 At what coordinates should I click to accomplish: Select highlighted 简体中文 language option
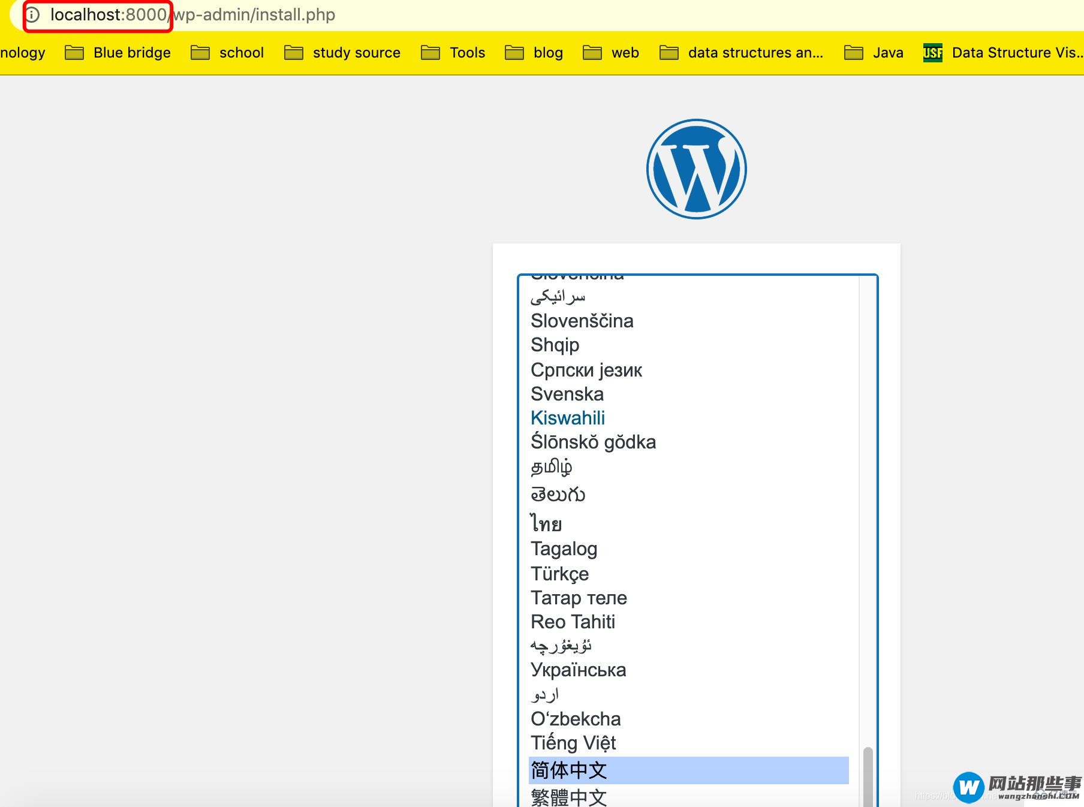(688, 770)
